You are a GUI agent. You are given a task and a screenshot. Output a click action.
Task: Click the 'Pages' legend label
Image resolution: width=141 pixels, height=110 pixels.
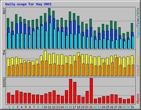138,34
